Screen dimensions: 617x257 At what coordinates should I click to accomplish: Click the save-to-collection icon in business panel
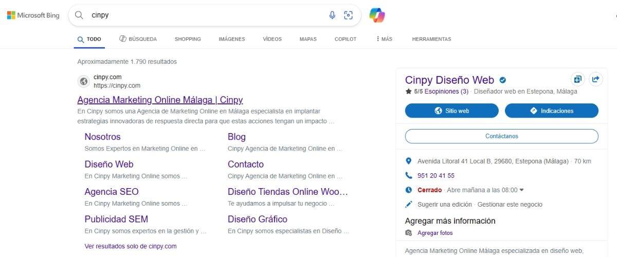click(x=578, y=79)
